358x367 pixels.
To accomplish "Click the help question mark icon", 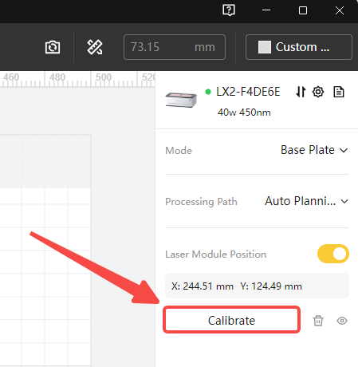I will 229,10.
